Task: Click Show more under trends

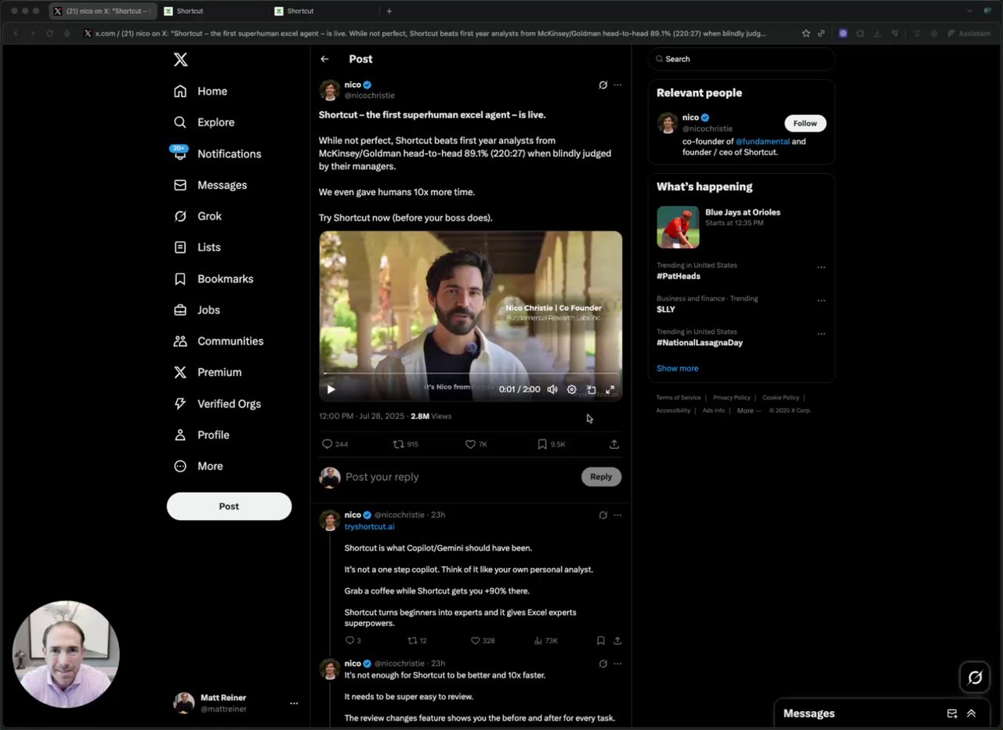Action: pyautogui.click(x=678, y=368)
